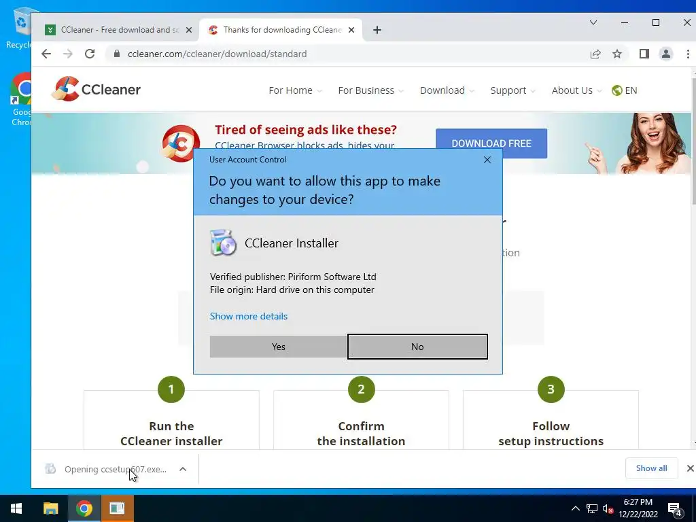Expand the Support menu

[x=512, y=90]
